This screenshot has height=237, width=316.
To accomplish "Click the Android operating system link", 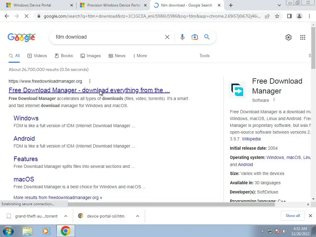I will (x=245, y=164).
